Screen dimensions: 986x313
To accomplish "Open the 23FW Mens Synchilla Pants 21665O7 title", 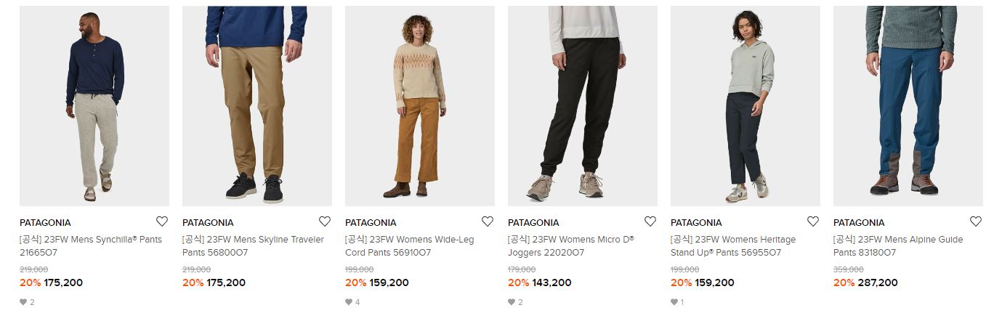I will (91, 246).
